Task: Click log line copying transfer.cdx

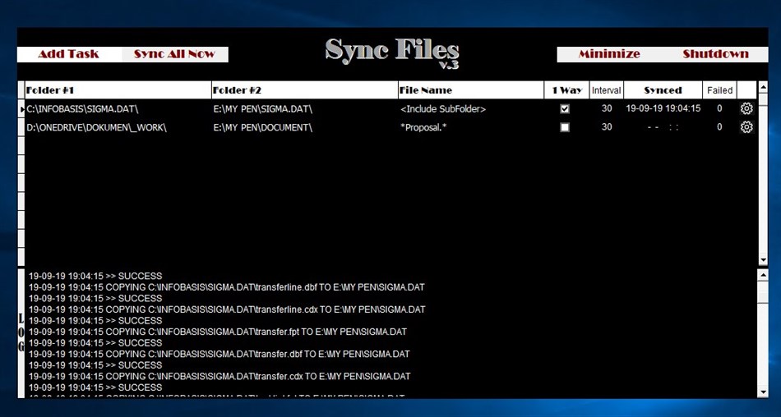Action: [220, 376]
